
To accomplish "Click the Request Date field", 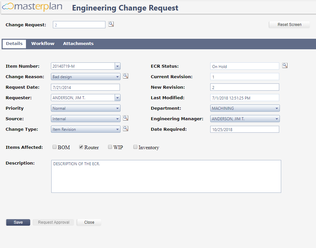I will [x=85, y=87].
